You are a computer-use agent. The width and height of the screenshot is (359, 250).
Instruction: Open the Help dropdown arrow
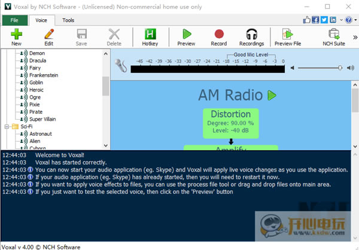(355, 20)
